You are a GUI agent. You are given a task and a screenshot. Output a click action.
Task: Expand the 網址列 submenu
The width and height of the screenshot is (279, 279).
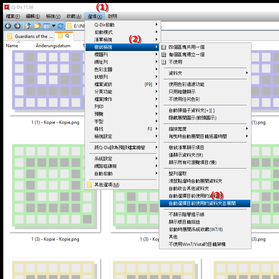[123, 62]
